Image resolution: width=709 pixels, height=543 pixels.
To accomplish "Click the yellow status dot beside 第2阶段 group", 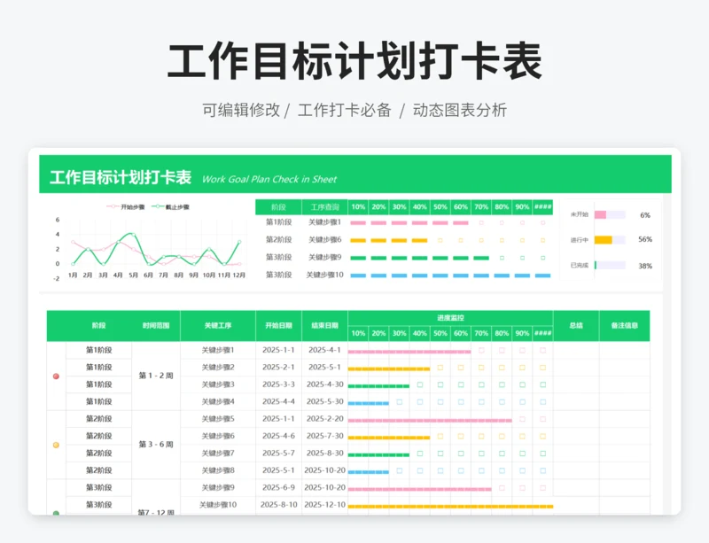I will (56, 445).
